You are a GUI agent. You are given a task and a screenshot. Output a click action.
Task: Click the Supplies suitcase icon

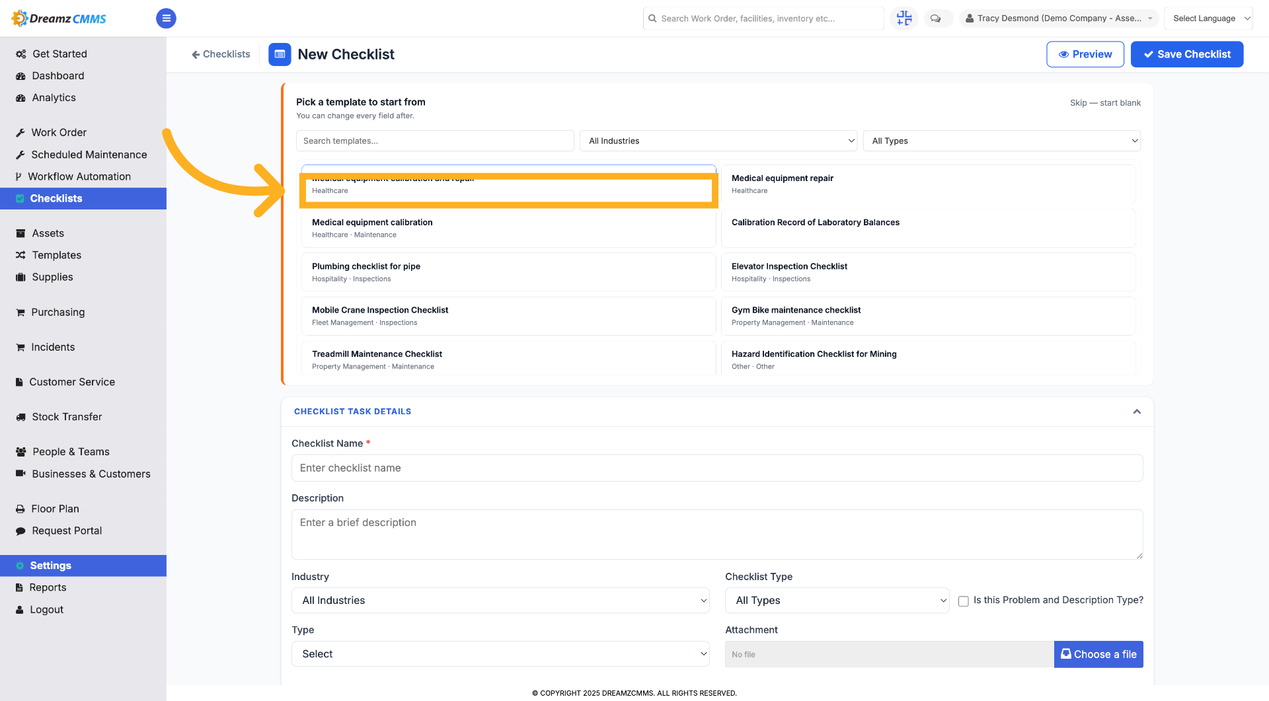(x=20, y=277)
